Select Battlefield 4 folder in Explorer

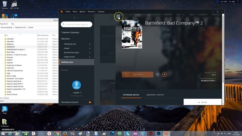pos(11,47)
